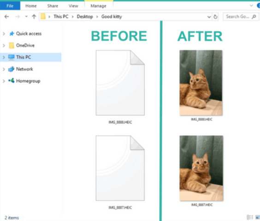The image size is (260, 221).
Task: Open the Manage ribbon tab
Action: (x=98, y=6)
